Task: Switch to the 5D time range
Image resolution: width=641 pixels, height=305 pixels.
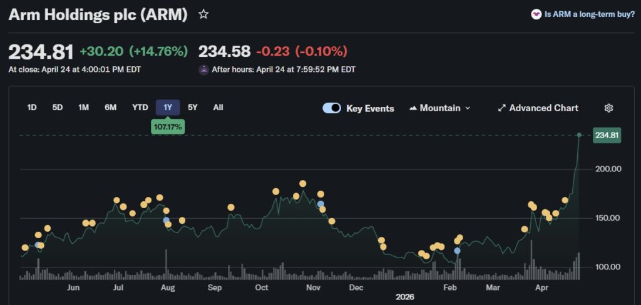Action: pyautogui.click(x=58, y=107)
